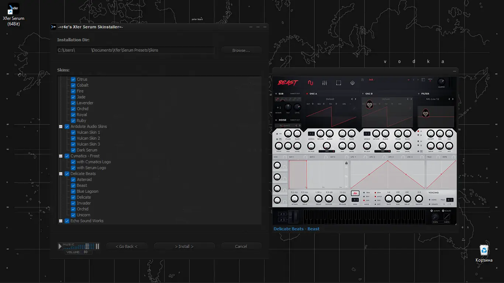Viewport: 504px width, 283px height.
Task: Uncheck the Unicorn skin checkbox
Action: point(73,215)
